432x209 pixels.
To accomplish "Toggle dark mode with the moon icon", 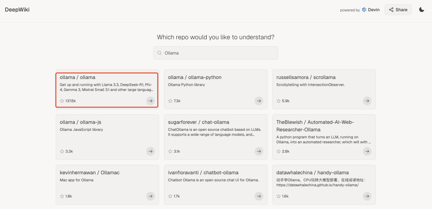I will (422, 10).
